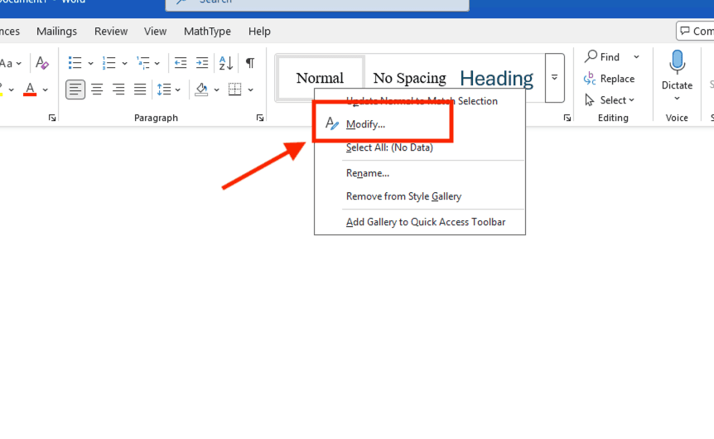Increase the paragraph indent

[202, 63]
